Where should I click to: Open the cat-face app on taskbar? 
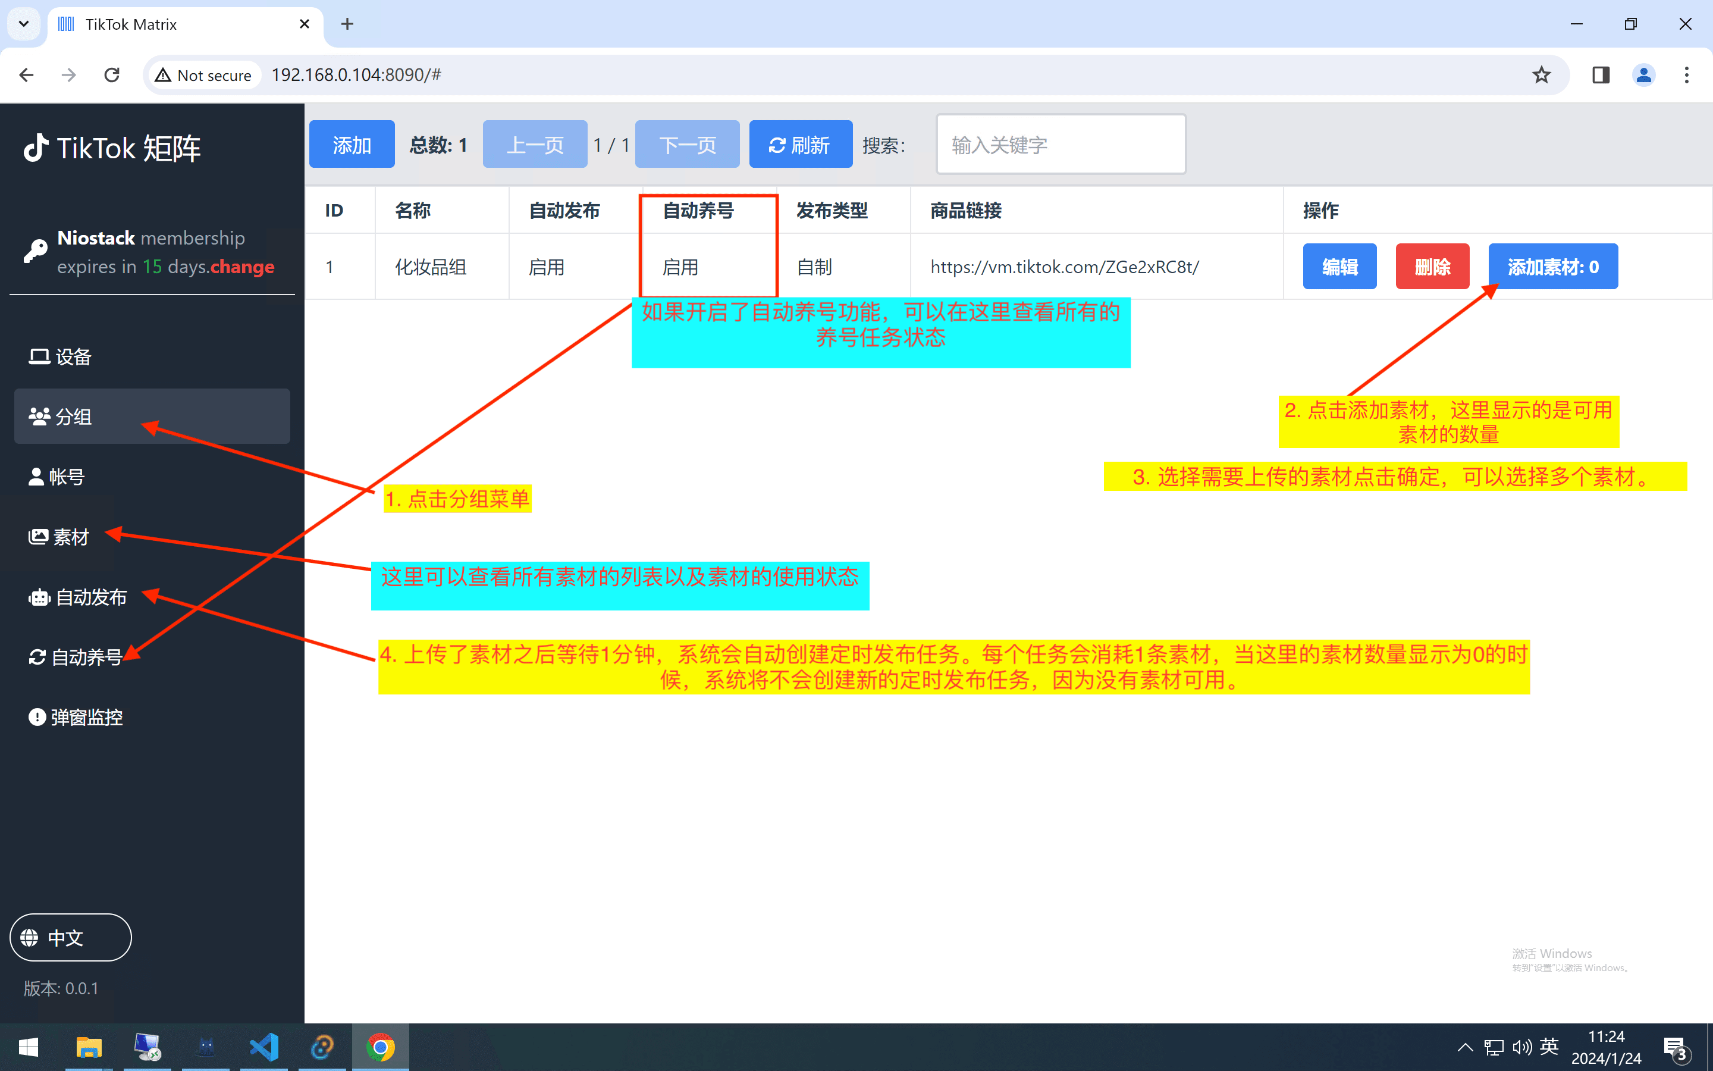pos(206,1047)
